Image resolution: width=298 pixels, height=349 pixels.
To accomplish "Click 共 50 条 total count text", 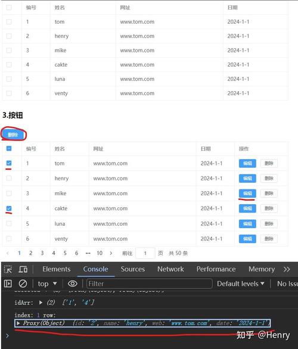I will pos(178,253).
